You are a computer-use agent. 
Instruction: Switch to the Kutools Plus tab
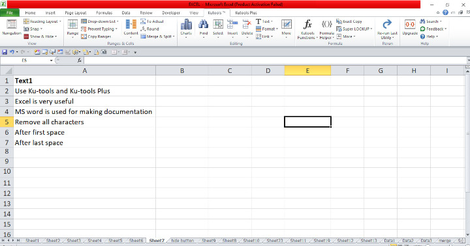(246, 13)
